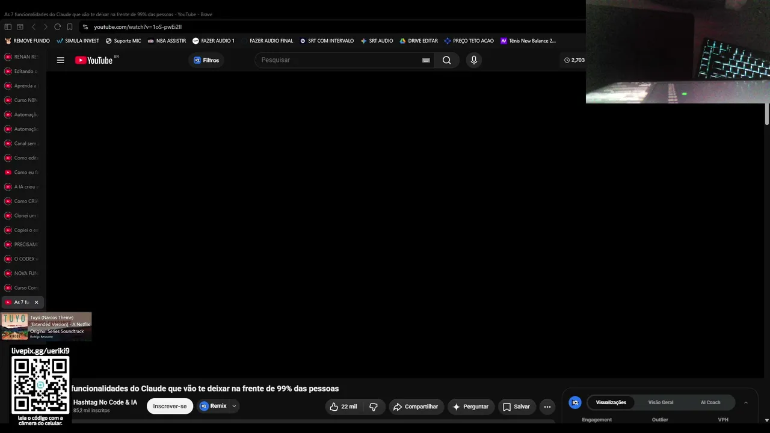This screenshot has height=433, width=770.
Task: Go forward with the browser forward arrow
Action: (x=45, y=27)
